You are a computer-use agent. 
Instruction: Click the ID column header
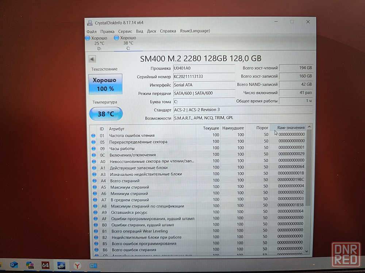[x=102, y=129]
